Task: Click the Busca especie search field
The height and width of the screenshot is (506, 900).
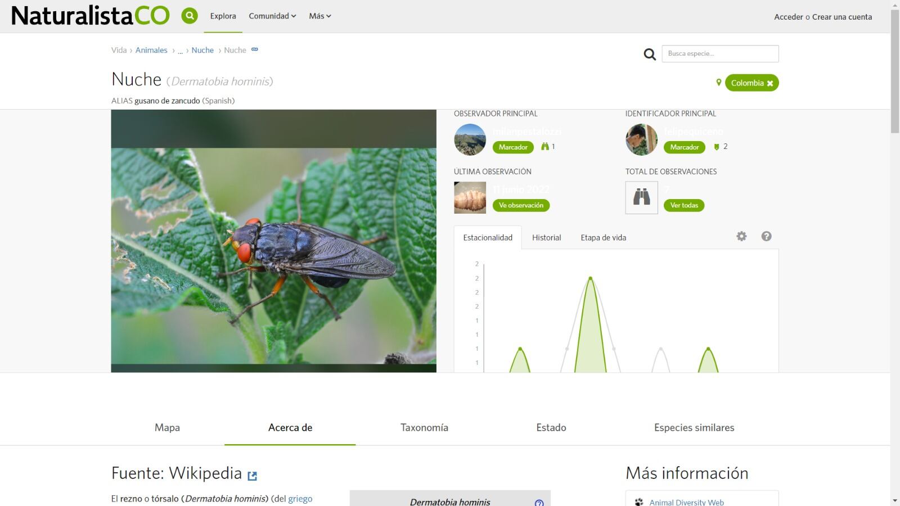Action: click(x=720, y=54)
